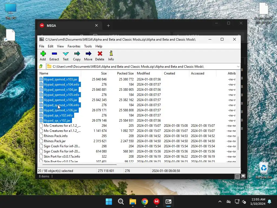Close the MEGA browser tab
The width and height of the screenshot is (277, 208).
[x=97, y=25]
